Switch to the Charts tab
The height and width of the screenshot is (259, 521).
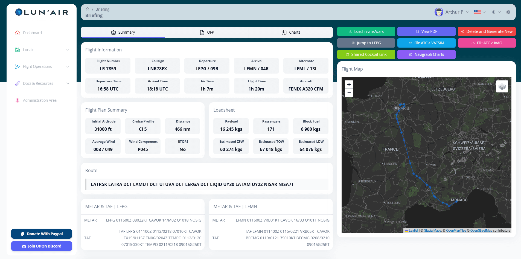click(291, 32)
